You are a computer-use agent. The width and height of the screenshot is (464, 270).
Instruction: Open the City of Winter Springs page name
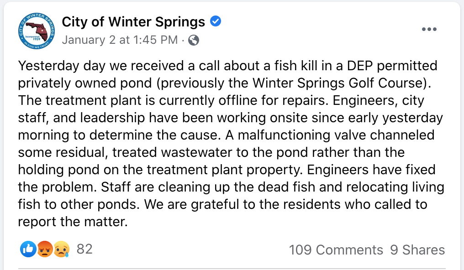133,22
